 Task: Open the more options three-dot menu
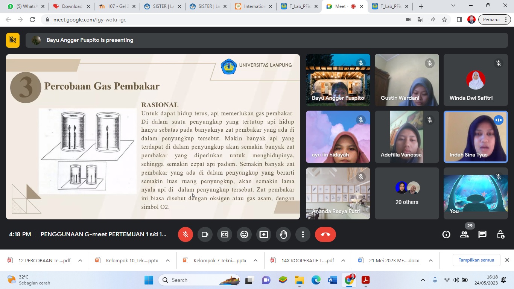pos(303,234)
